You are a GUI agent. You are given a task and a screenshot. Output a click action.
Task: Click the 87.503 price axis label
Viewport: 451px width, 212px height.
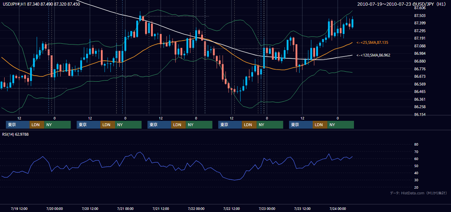420,16
